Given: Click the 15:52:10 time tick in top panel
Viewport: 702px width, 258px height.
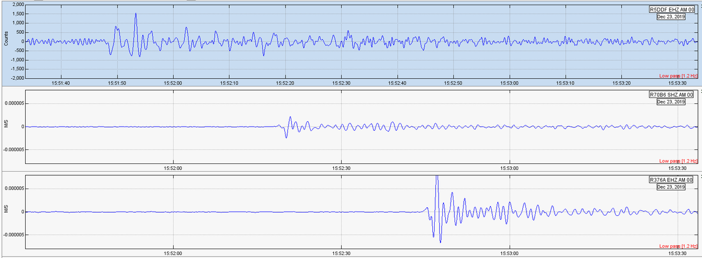Looking at the screenshot, I should click(x=229, y=83).
